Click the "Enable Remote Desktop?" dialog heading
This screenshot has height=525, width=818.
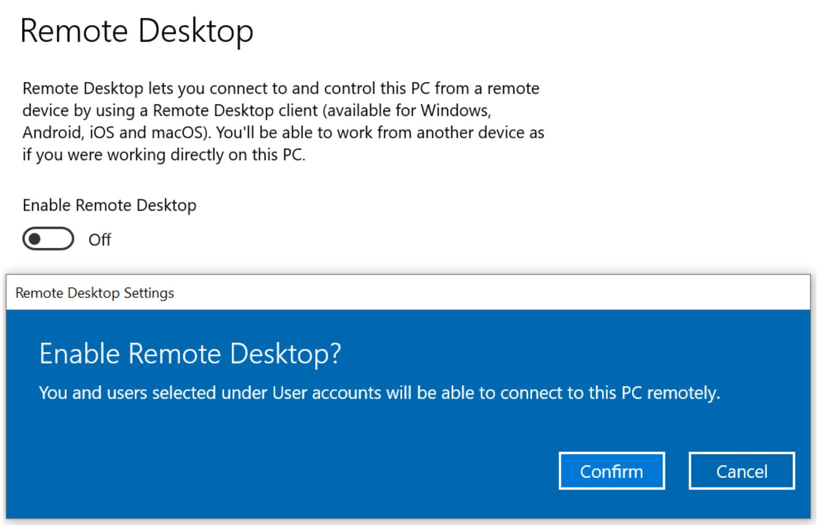tap(190, 354)
